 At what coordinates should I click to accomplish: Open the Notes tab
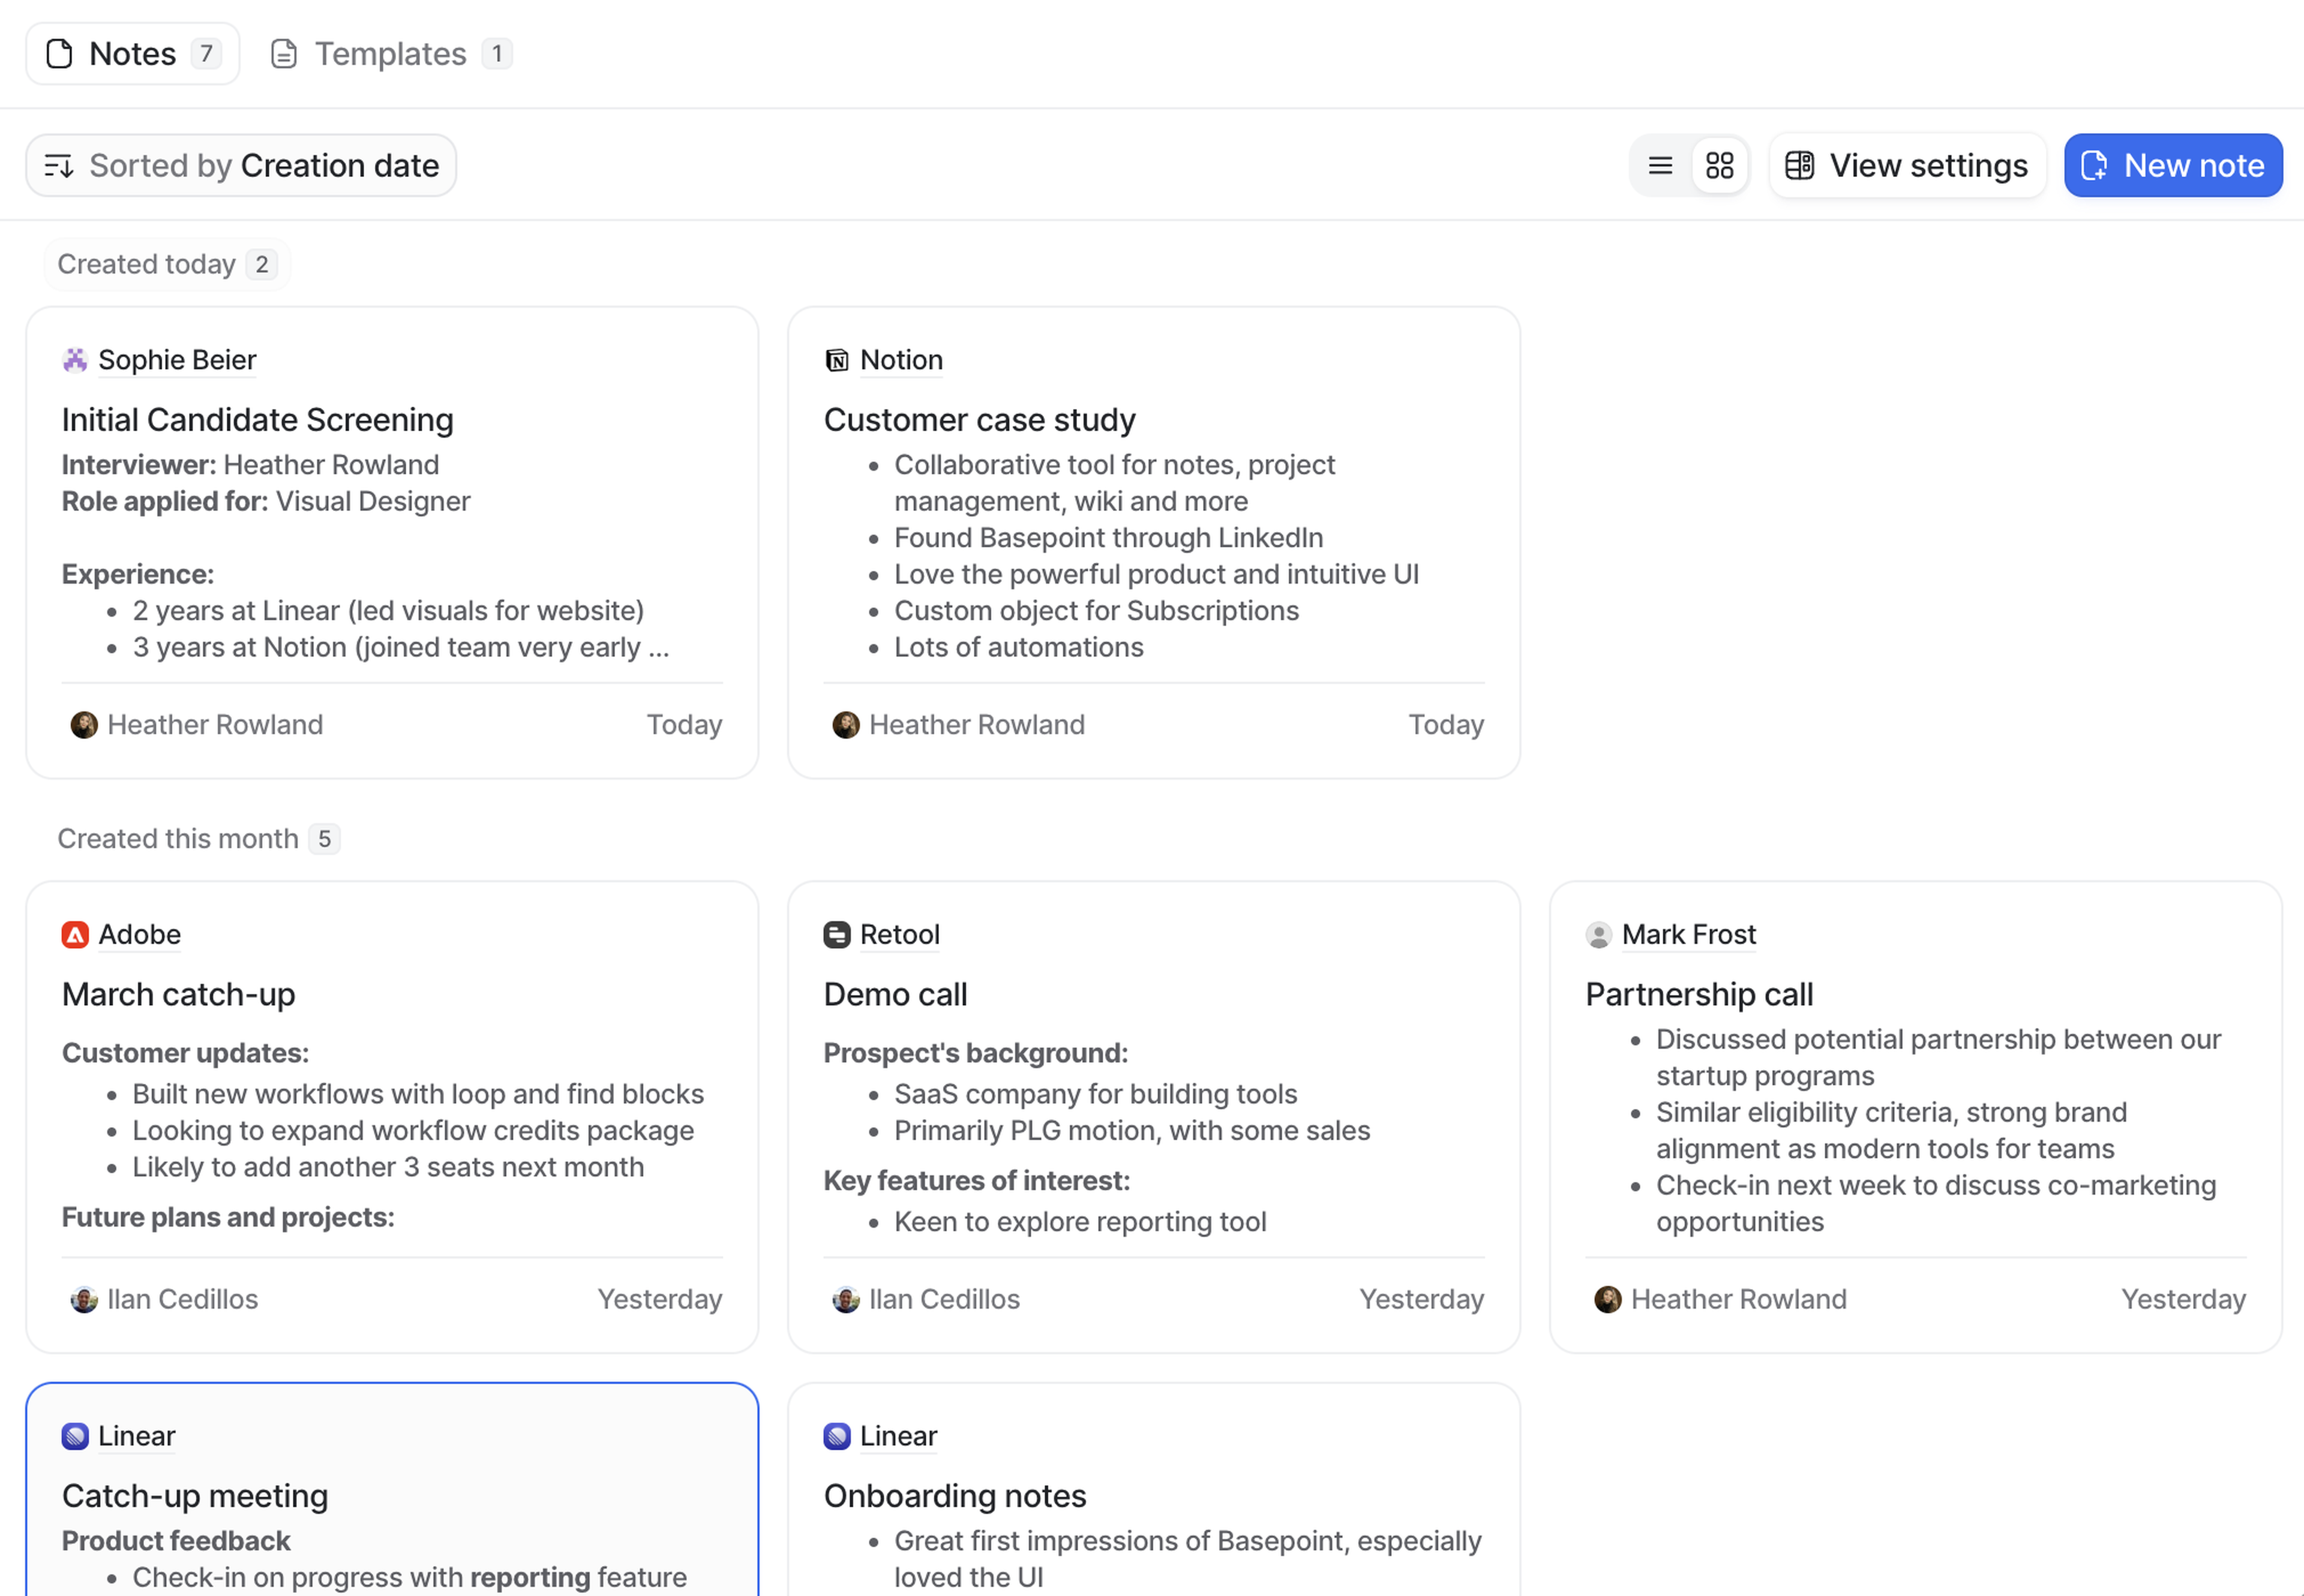133,54
